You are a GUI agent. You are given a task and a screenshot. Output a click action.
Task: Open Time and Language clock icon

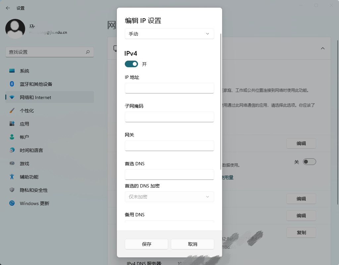click(x=12, y=150)
